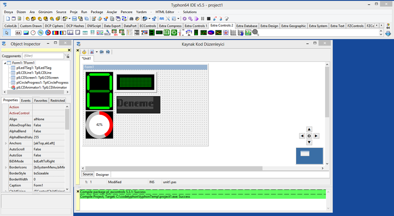This screenshot has height=216, width=394.
Task: Open the HTML Editor menu
Action: pyautogui.click(x=165, y=12)
